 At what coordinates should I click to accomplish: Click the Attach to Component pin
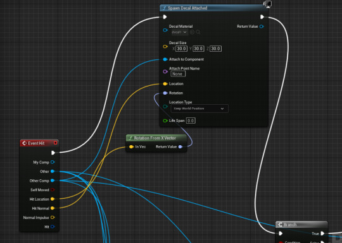point(165,59)
